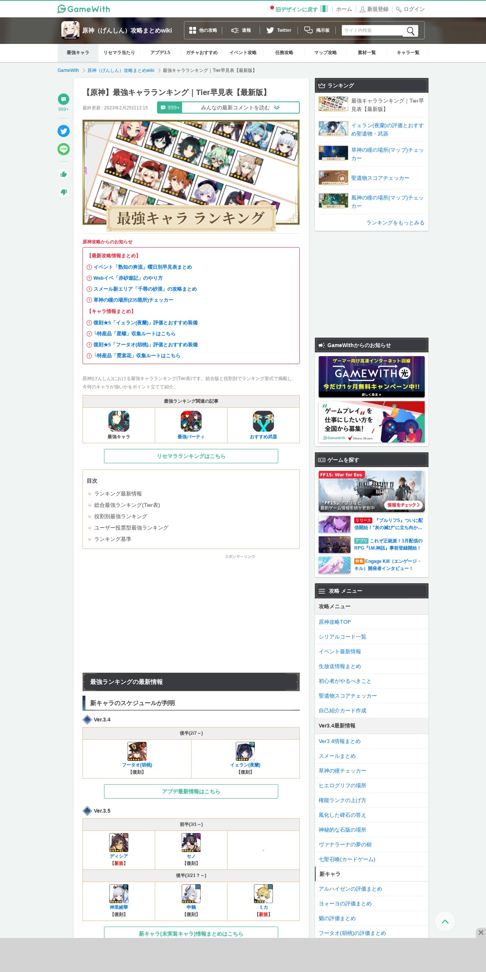
Task: Click フータオ(胡桃) character portrait
Action: (137, 751)
